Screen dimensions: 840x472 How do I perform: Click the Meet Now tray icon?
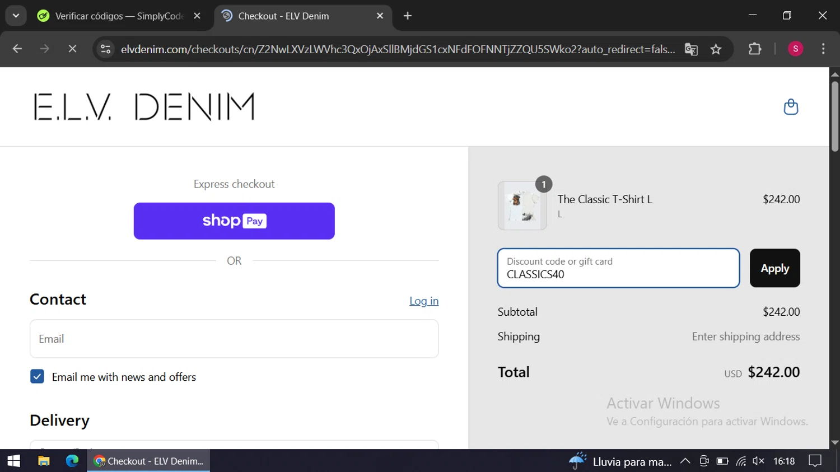(x=704, y=461)
